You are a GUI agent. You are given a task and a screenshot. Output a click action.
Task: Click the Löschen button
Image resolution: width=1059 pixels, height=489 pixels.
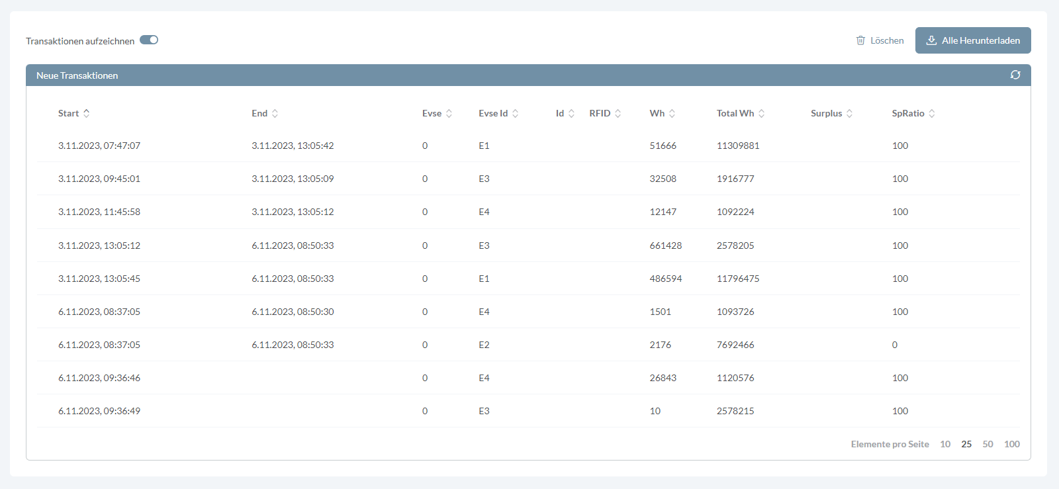click(x=880, y=40)
